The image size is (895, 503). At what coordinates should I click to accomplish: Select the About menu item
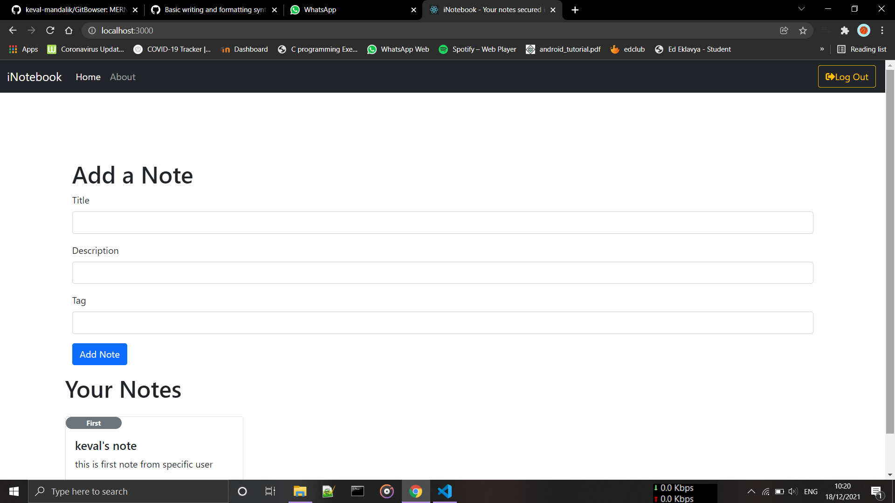tap(122, 77)
